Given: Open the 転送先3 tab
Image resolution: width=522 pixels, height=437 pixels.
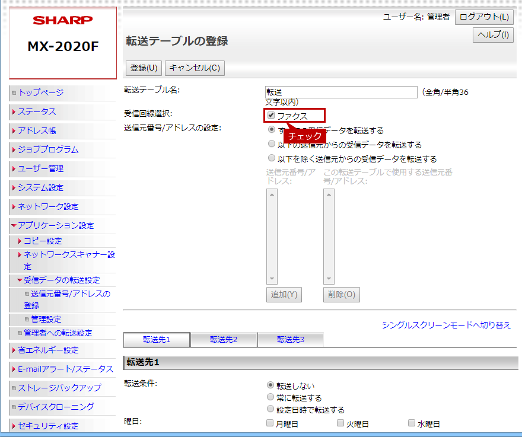Looking at the screenshot, I should pyautogui.click(x=291, y=340).
